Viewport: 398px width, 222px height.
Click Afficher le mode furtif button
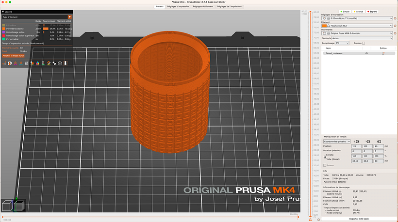coord(13,56)
